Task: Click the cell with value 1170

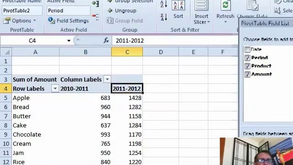Action: [x=127, y=134]
